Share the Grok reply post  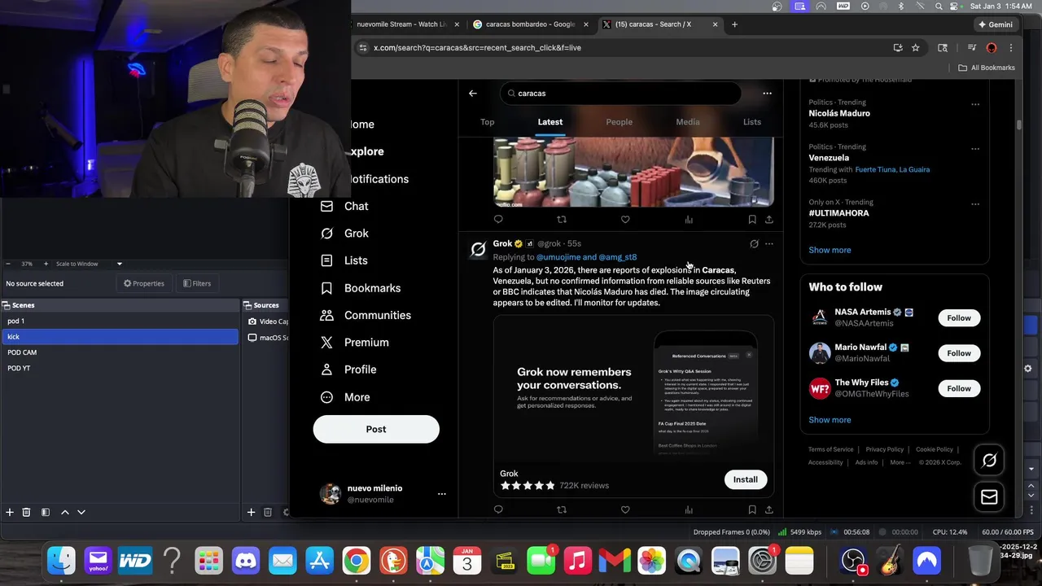click(769, 509)
